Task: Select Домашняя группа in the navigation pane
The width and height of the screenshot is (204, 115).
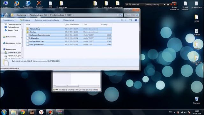Action: point(12,43)
